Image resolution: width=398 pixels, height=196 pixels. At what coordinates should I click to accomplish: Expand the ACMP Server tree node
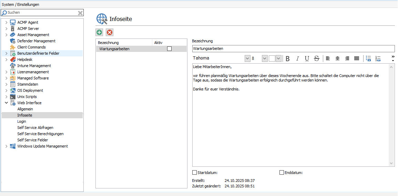coord(6,29)
